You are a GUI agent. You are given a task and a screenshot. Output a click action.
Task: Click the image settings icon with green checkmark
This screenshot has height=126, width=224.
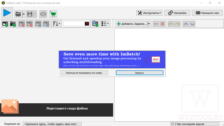pos(95,24)
